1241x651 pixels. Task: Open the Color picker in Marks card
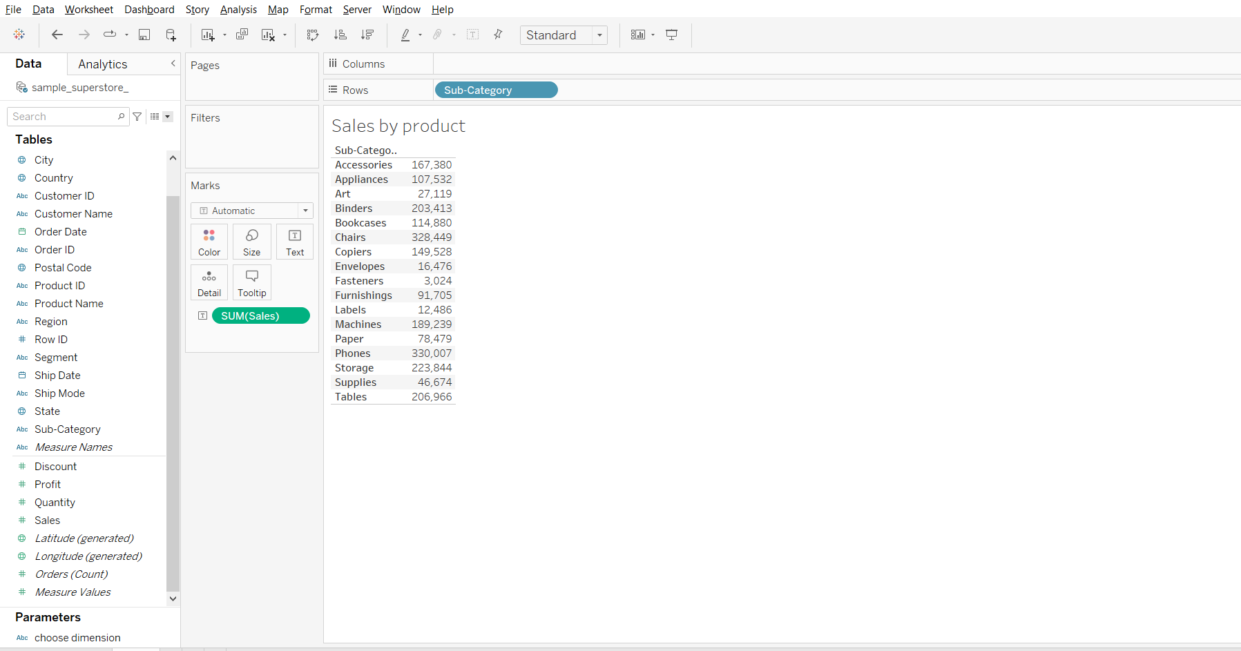click(x=209, y=242)
